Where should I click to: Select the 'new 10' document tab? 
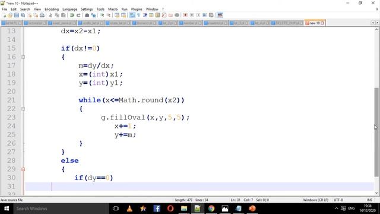(x=314, y=23)
